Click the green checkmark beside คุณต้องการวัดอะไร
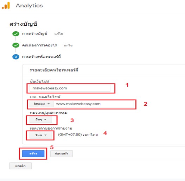 click(x=16, y=45)
